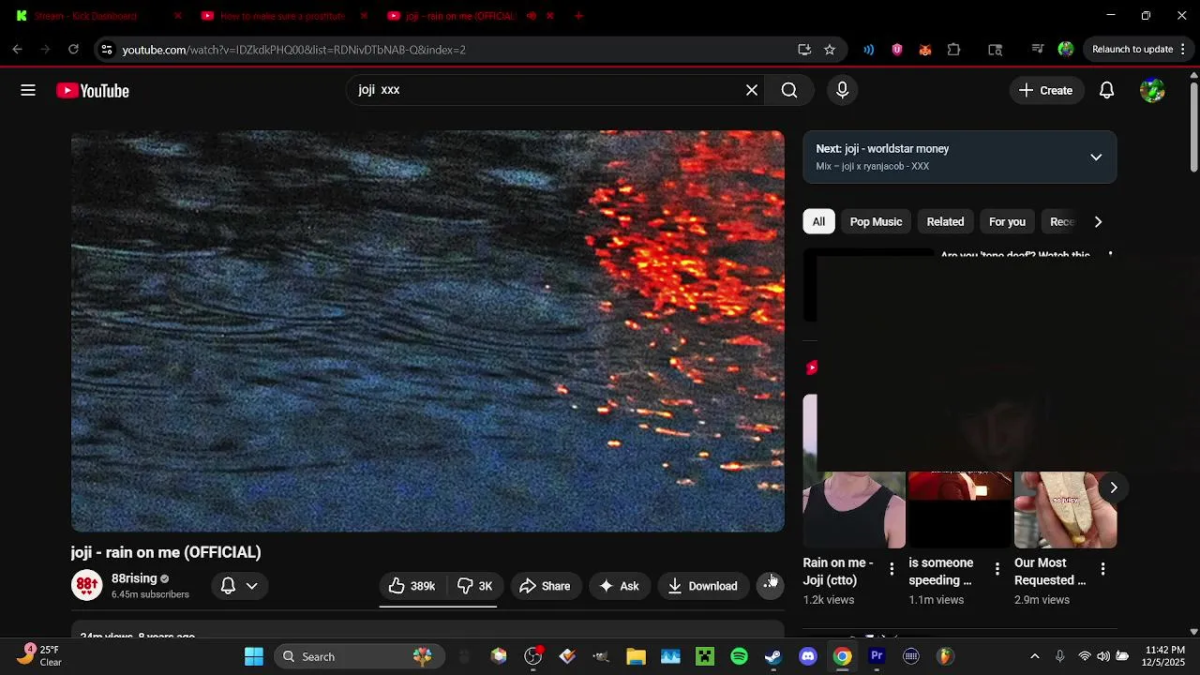Open 'Rain on me - Joji (ctto)' short thumbnail
This screenshot has height=675, width=1200.
(854, 510)
